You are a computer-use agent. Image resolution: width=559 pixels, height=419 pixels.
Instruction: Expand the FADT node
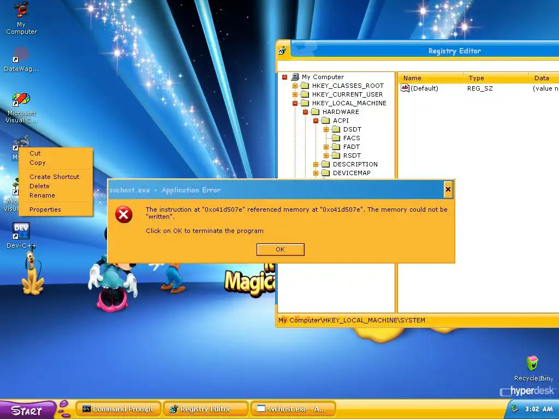coord(326,147)
